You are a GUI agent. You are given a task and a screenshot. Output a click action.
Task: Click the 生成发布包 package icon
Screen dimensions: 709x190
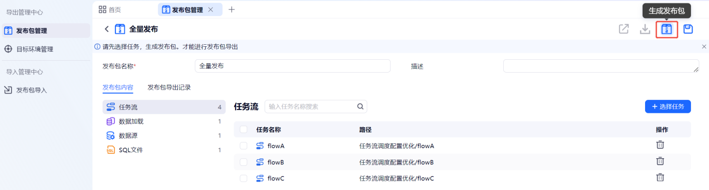(666, 29)
